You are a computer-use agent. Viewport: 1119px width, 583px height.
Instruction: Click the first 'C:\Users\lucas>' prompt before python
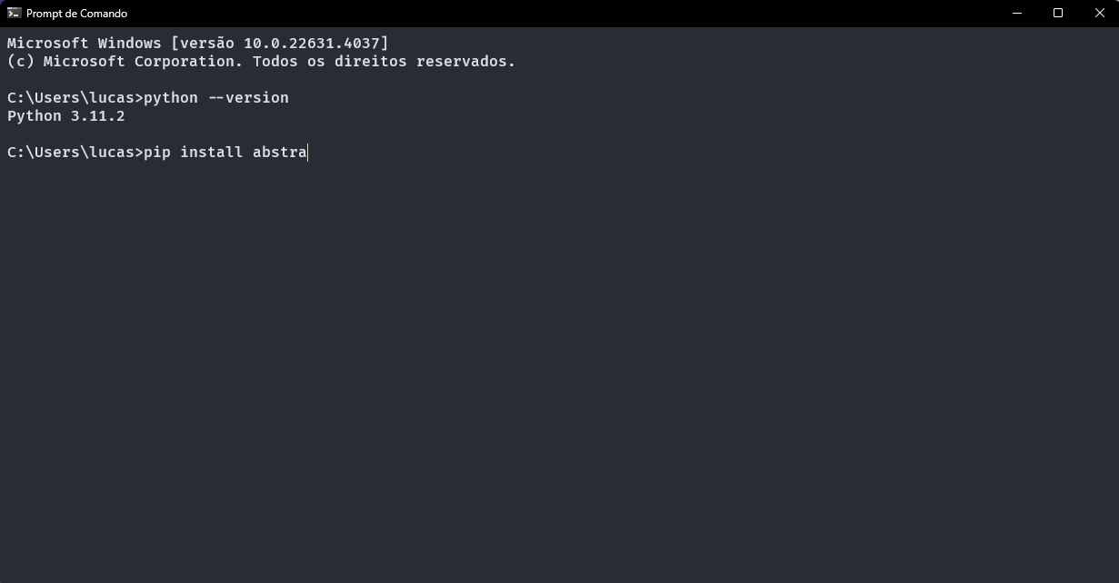pyautogui.click(x=75, y=98)
